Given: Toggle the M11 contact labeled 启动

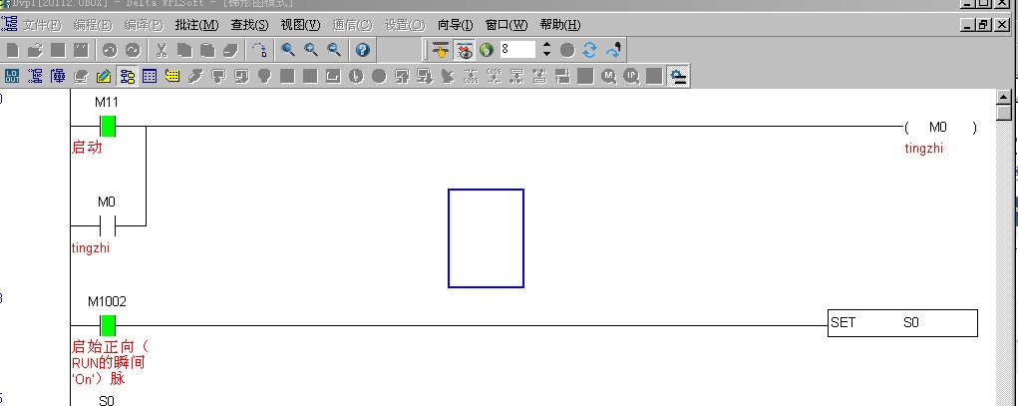Looking at the screenshot, I should pos(108,127).
